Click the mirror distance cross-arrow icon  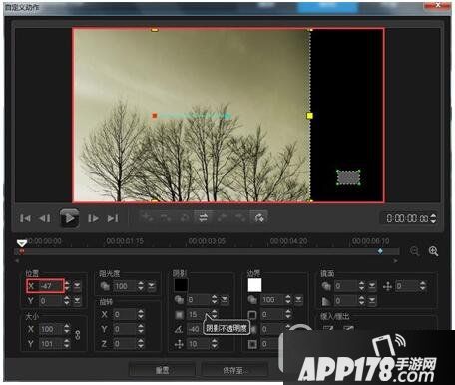pyautogui.click(x=388, y=286)
